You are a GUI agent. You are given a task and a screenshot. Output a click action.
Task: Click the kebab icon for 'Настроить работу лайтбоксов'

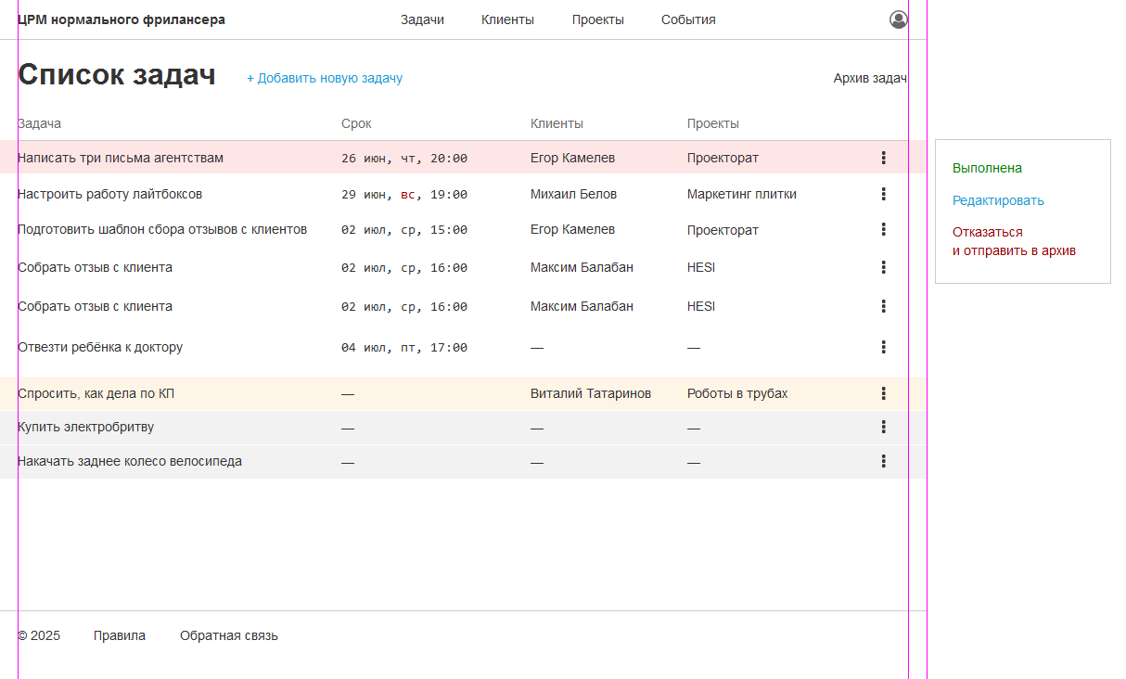[883, 194]
